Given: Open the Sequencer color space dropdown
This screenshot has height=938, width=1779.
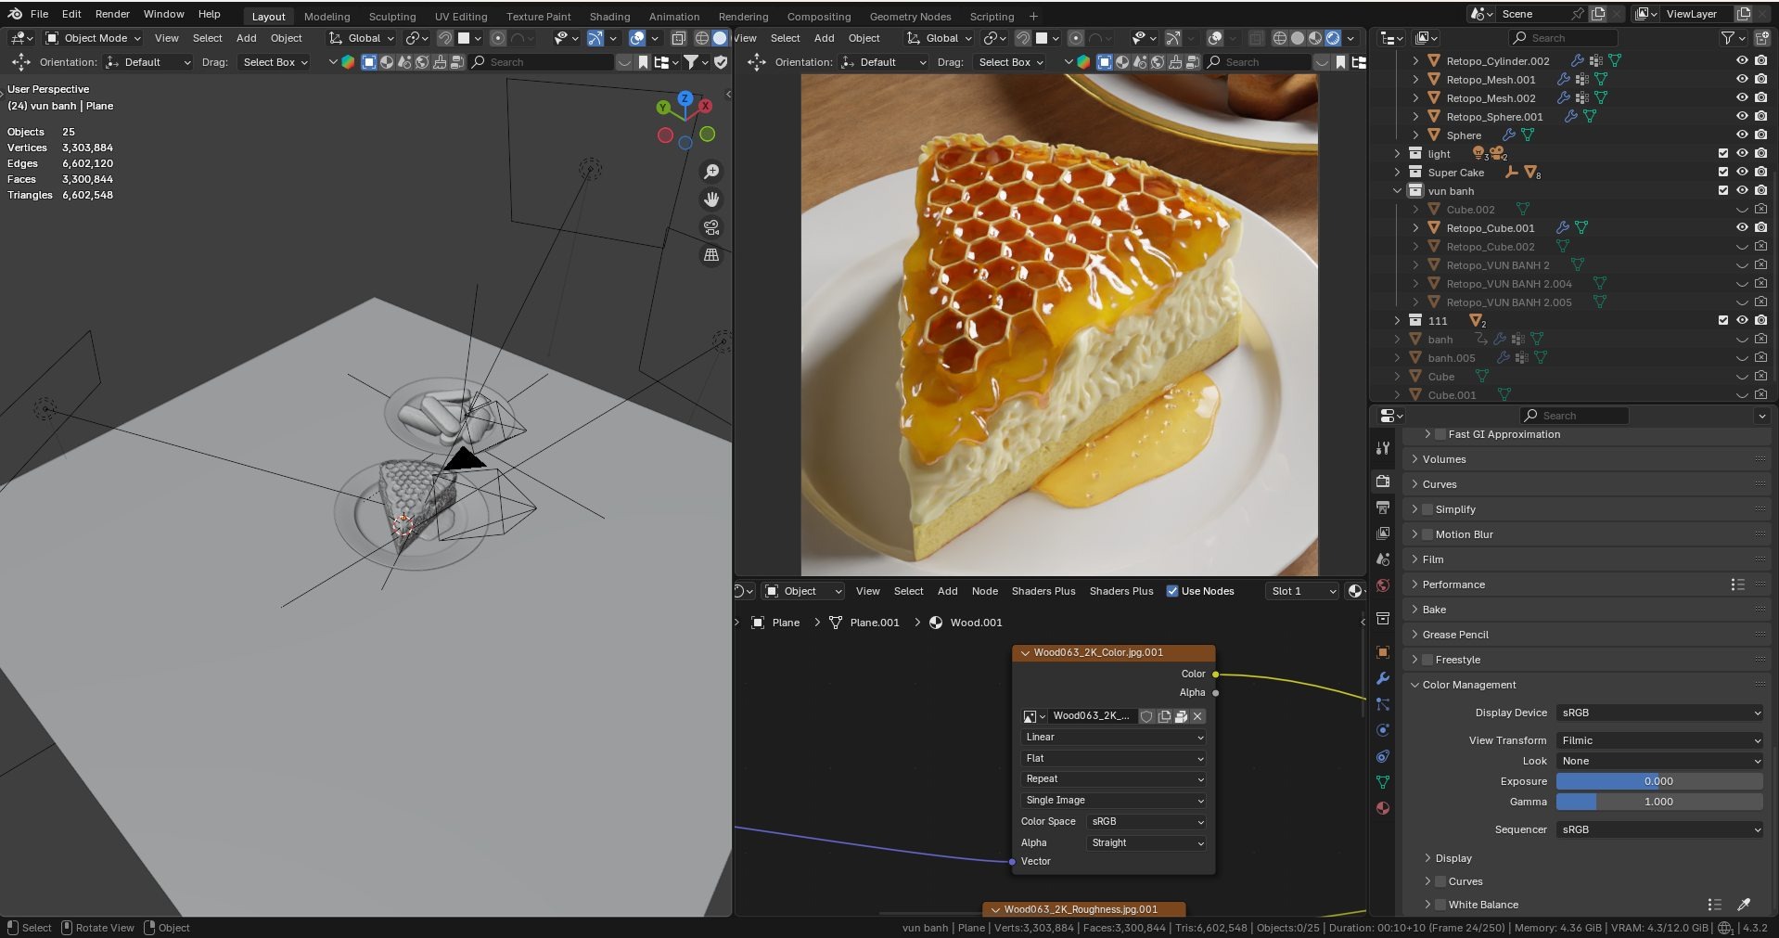Looking at the screenshot, I should (1659, 829).
